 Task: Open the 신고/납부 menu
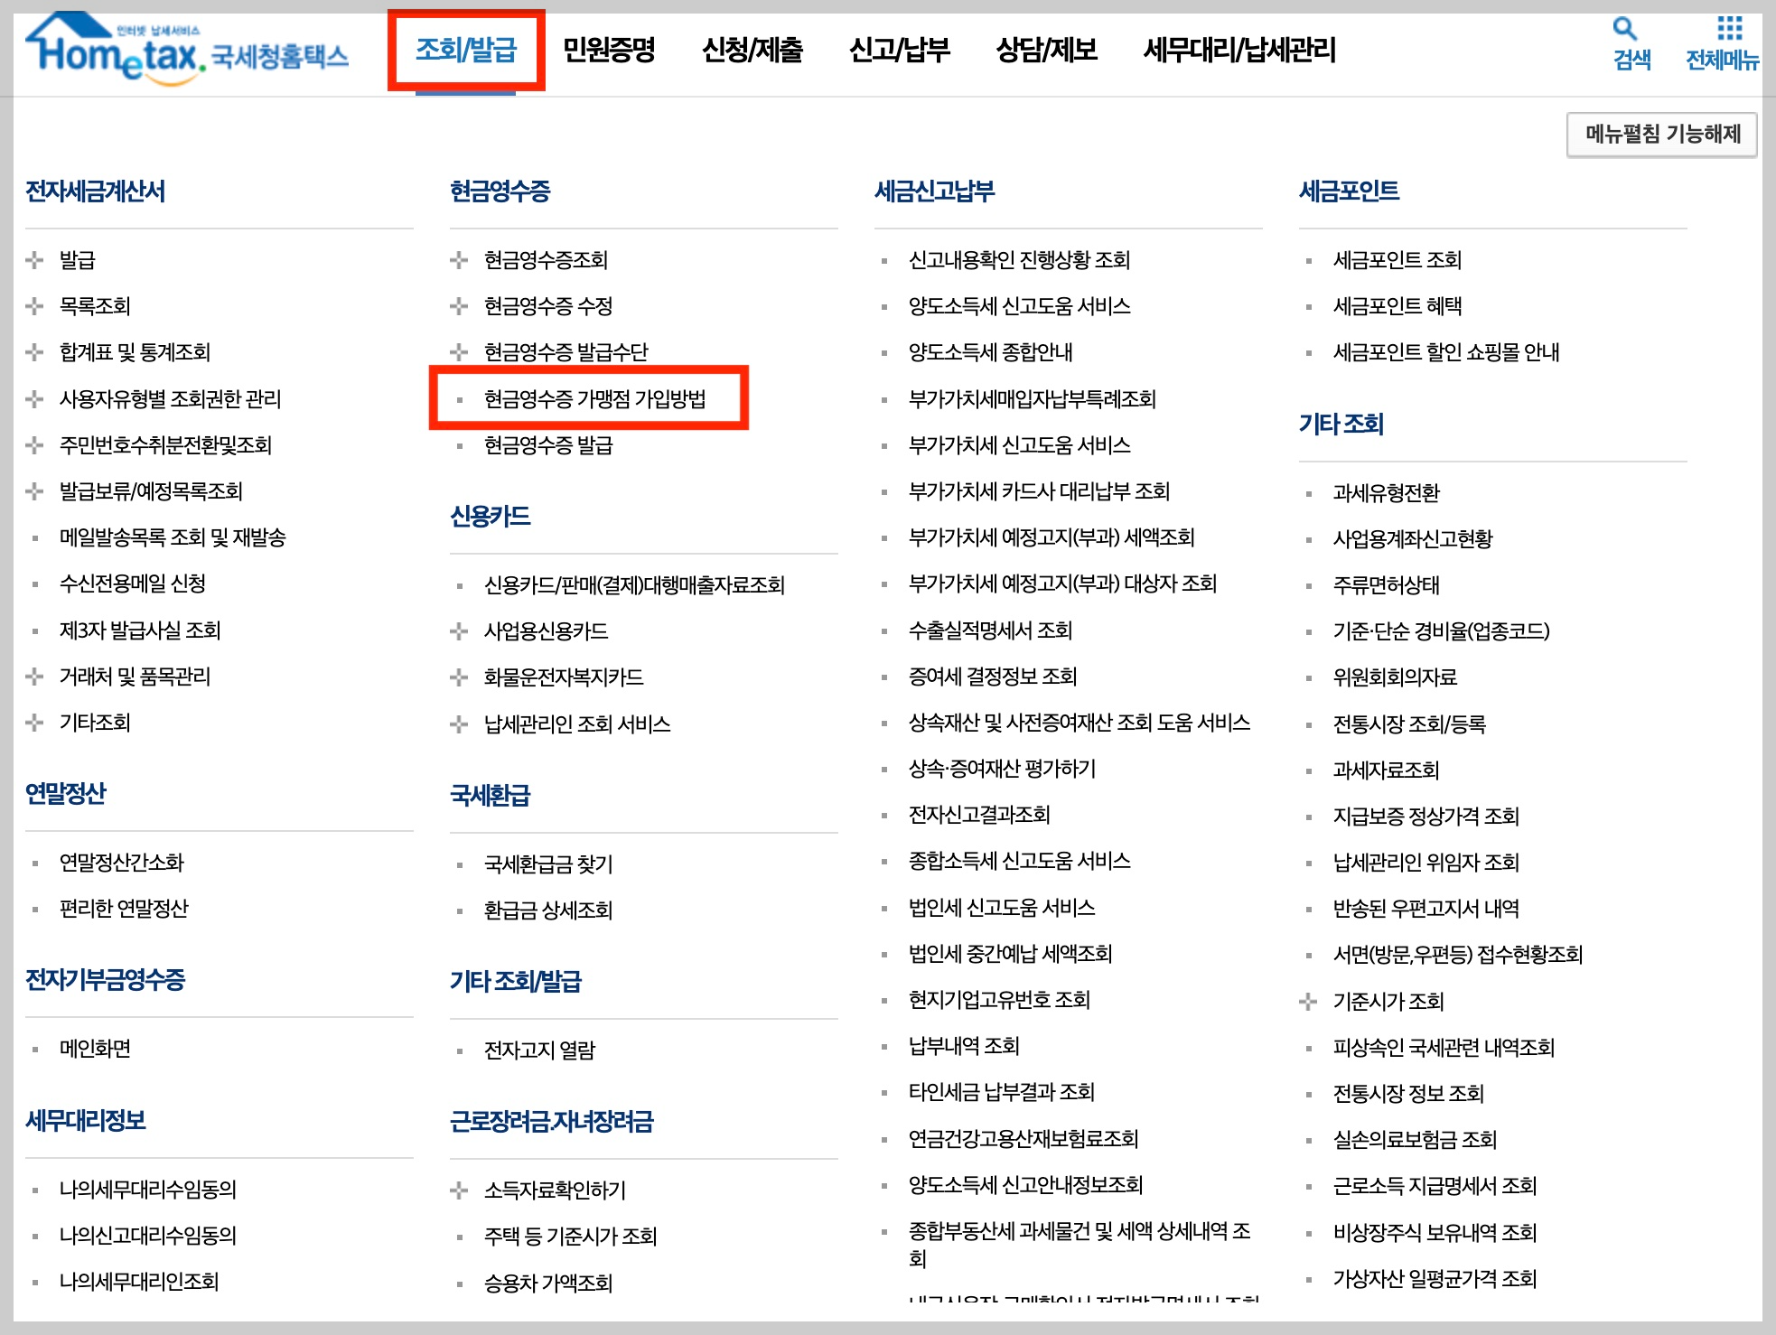pyautogui.click(x=900, y=50)
